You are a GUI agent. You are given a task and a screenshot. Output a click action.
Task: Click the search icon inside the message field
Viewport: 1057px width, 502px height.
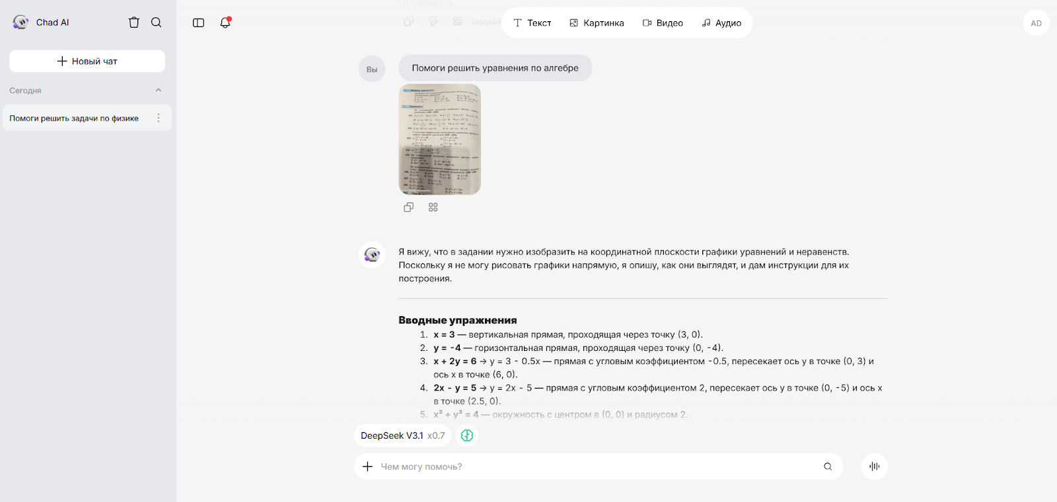click(x=828, y=466)
